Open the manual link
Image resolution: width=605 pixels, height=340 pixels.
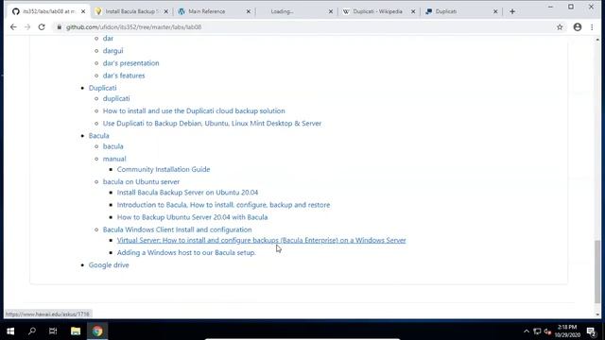[x=114, y=159]
